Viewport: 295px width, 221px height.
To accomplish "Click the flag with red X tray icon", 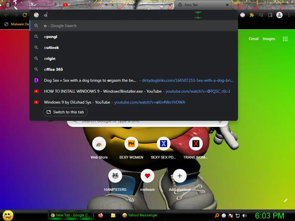I will tap(231, 216).
